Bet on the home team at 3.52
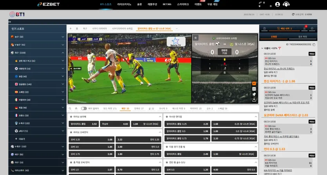The height and width of the screenshot is (175, 327). point(84,124)
